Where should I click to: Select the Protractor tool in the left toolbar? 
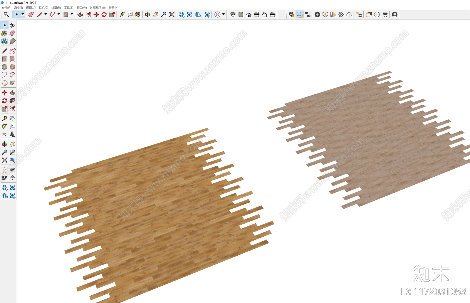click(4, 126)
